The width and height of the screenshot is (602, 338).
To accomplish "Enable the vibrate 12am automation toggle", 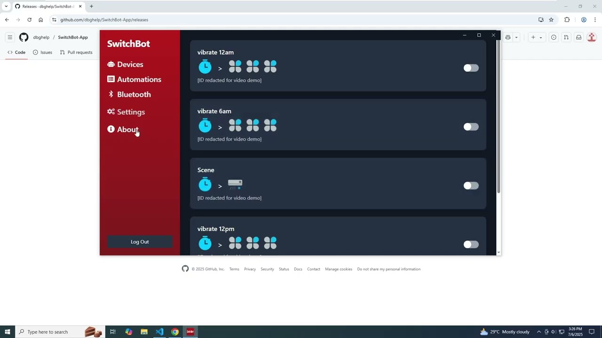I will tap(471, 68).
